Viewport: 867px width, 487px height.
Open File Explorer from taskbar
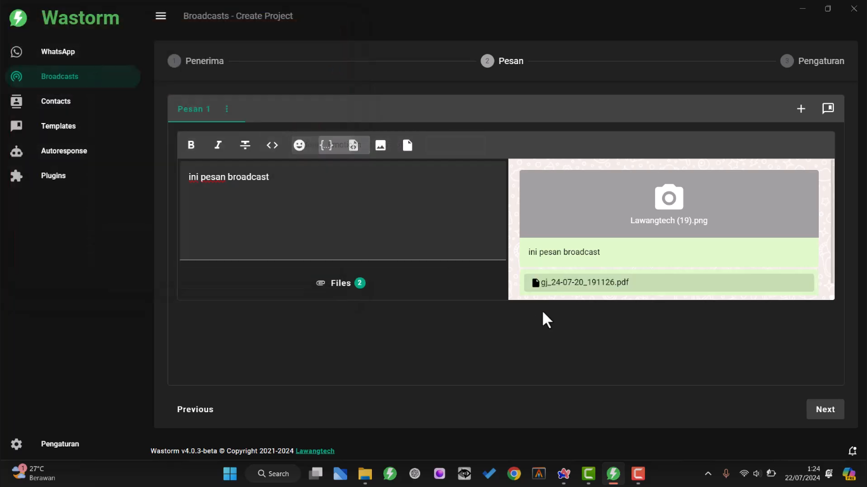tap(365, 474)
